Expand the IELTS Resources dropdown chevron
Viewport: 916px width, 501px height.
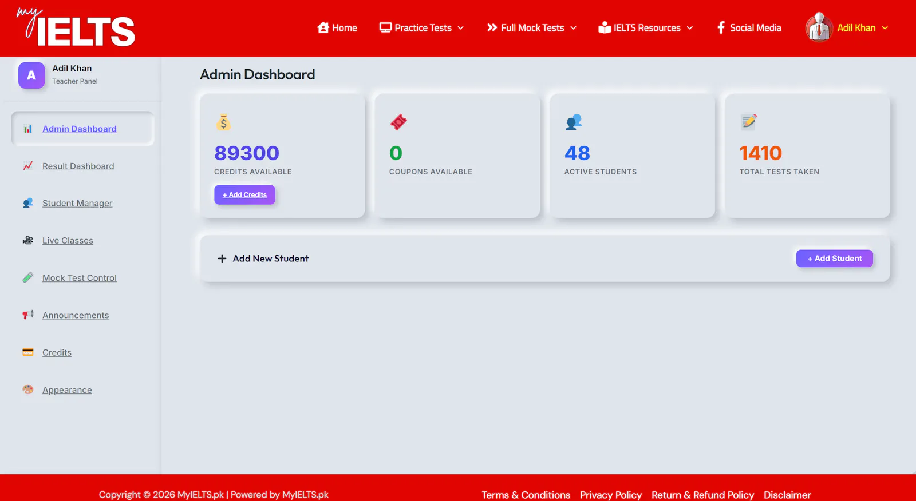[x=690, y=28]
